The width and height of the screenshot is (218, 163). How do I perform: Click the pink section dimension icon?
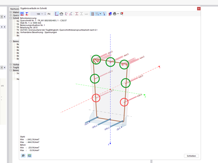(x=71, y=14)
